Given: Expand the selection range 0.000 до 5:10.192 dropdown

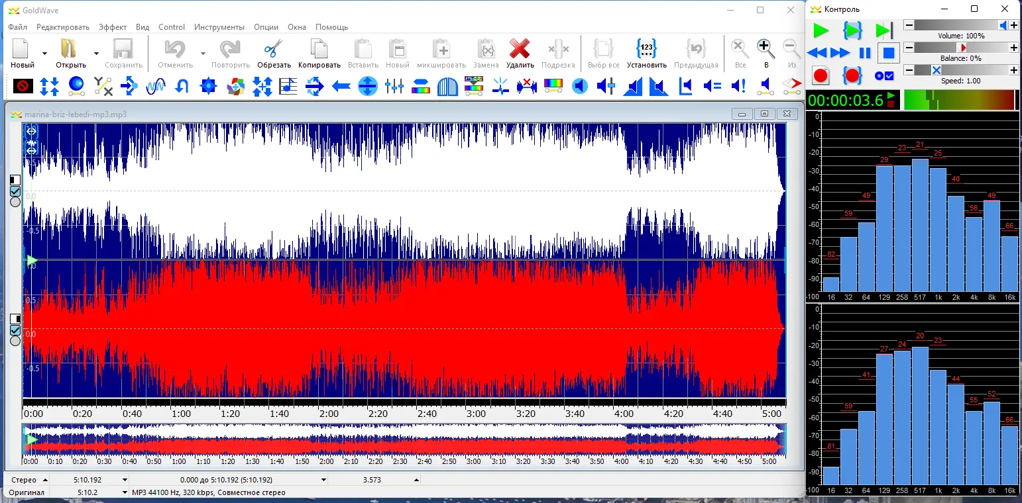Looking at the screenshot, I should pyautogui.click(x=323, y=480).
